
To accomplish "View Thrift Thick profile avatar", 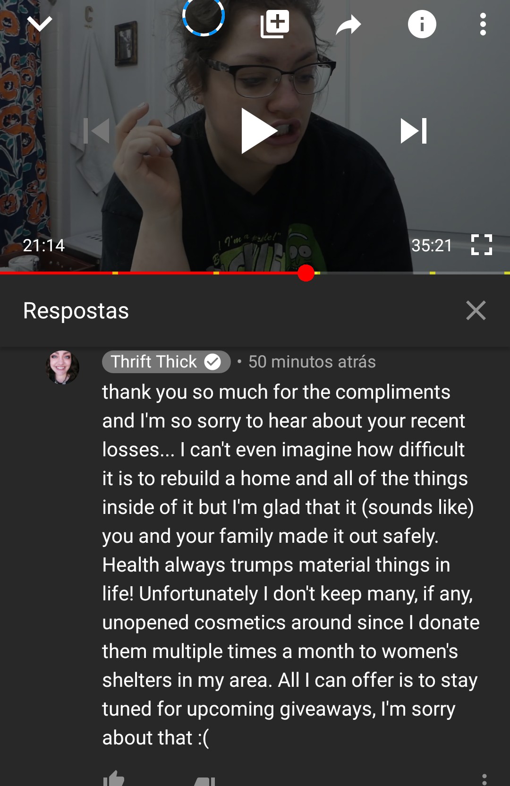I will point(62,367).
